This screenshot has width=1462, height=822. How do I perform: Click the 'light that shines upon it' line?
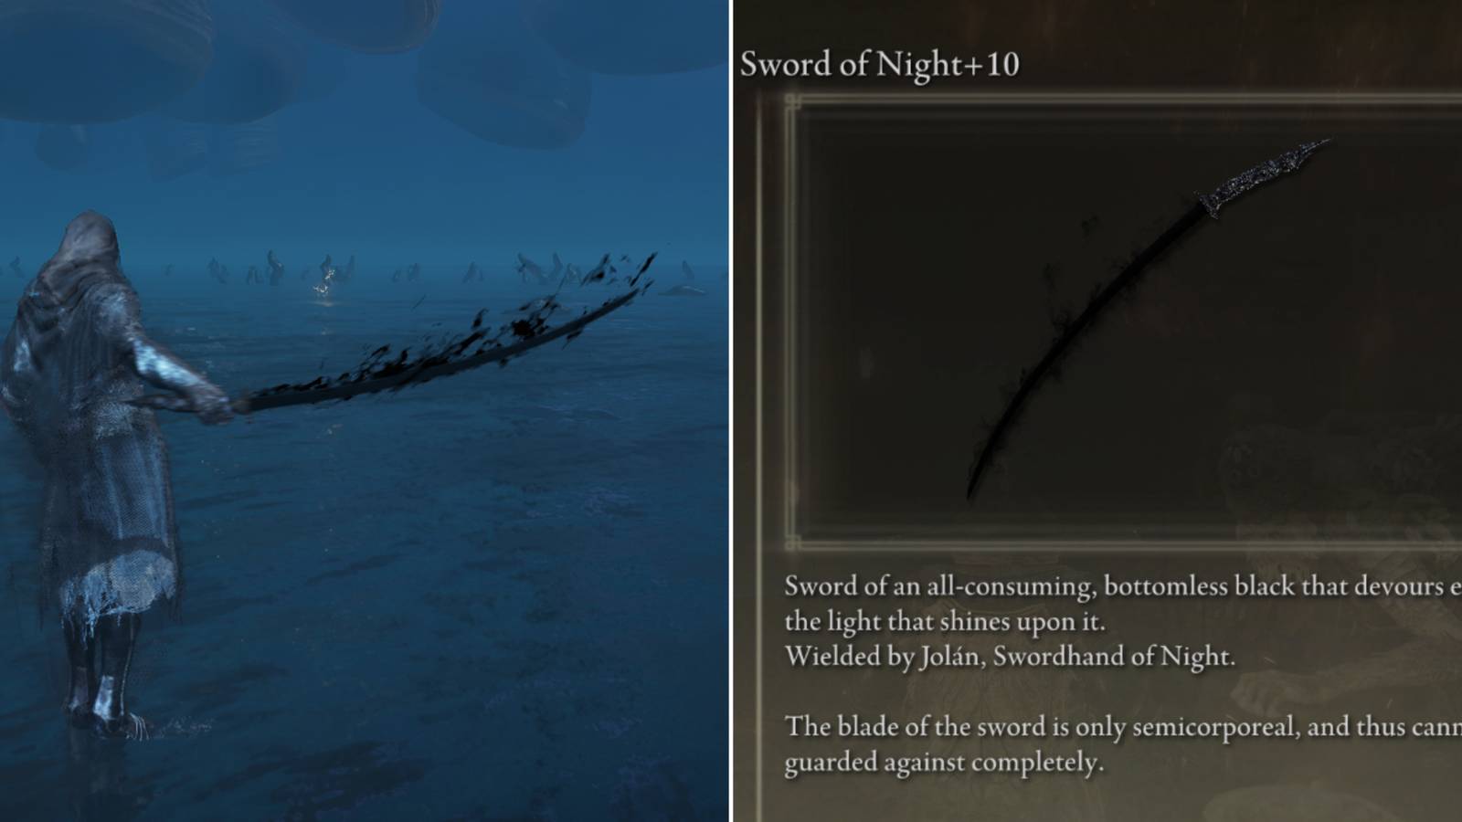click(x=945, y=622)
